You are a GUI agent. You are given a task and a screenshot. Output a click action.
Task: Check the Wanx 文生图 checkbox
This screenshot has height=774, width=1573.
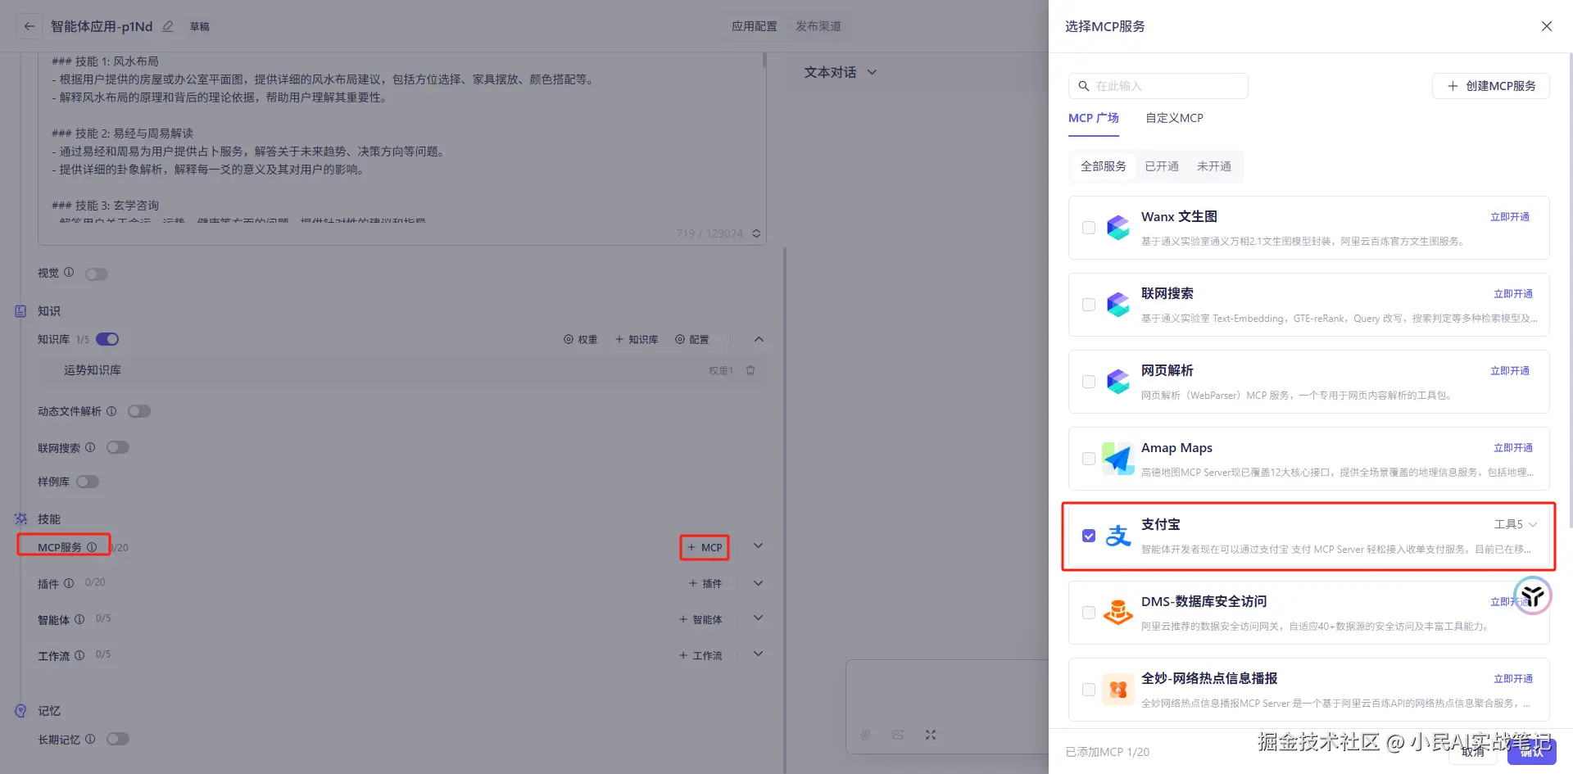[1089, 228]
